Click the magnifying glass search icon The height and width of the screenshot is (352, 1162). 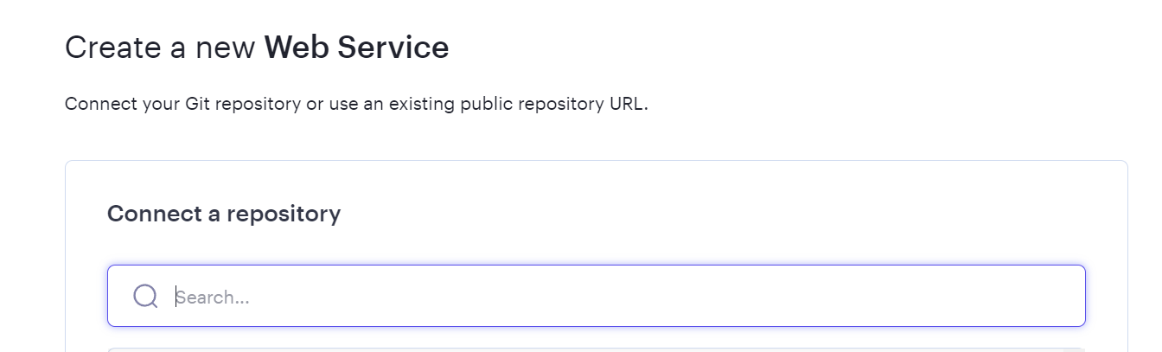[145, 297]
